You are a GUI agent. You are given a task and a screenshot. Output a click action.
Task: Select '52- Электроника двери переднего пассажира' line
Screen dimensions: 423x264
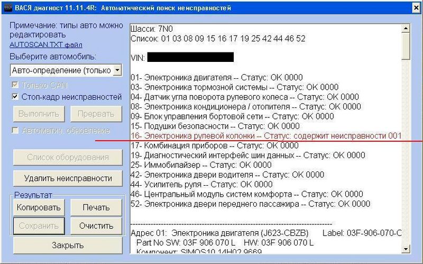(x=250, y=204)
